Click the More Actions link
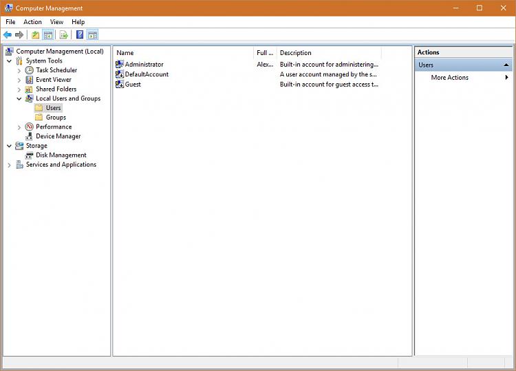This screenshot has width=516, height=371. tap(449, 77)
